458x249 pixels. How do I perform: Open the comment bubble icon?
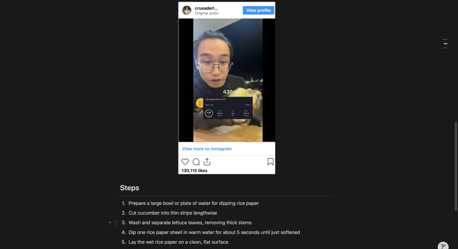196,161
